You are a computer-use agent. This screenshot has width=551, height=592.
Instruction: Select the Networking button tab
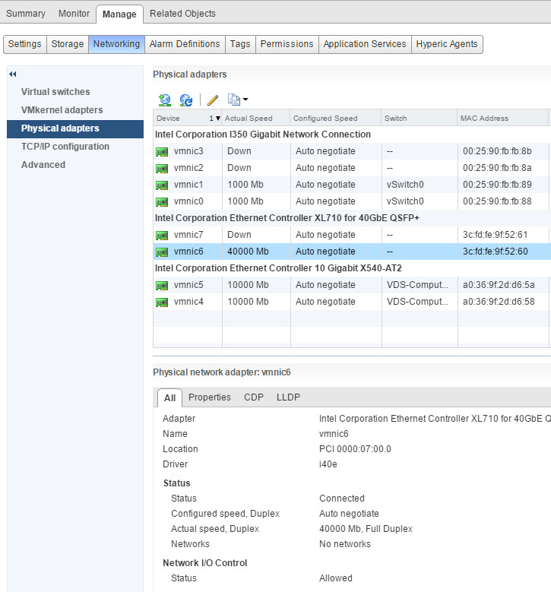[117, 44]
